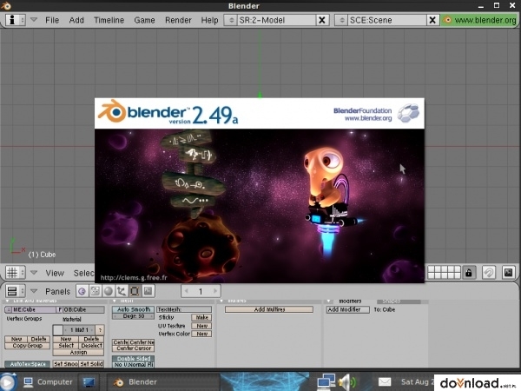521x391 pixels.
Task: Click the Blender logo in the title bar
Action: (x=6, y=6)
